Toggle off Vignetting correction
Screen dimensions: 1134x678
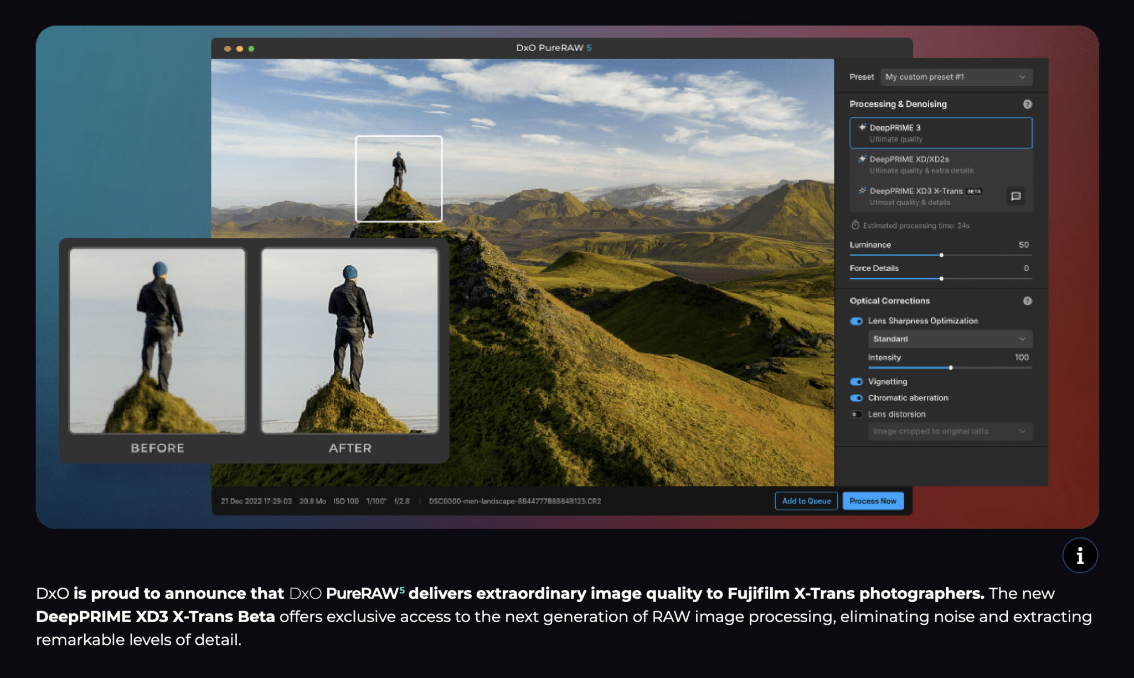856,382
